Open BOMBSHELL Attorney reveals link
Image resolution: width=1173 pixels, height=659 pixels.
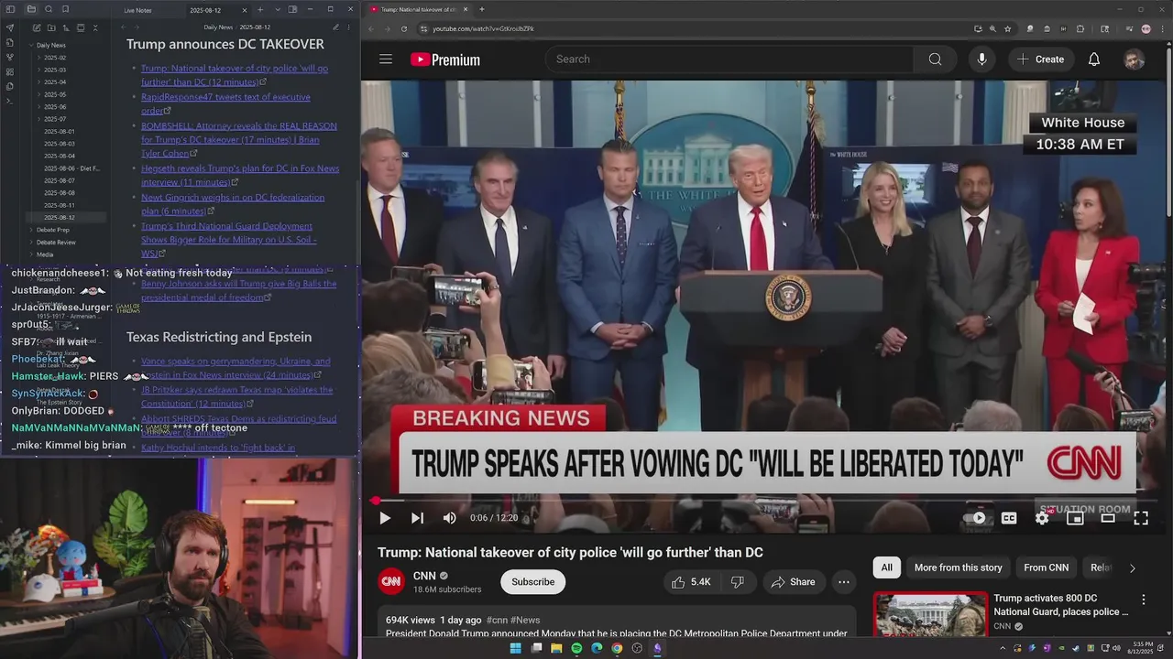(239, 139)
